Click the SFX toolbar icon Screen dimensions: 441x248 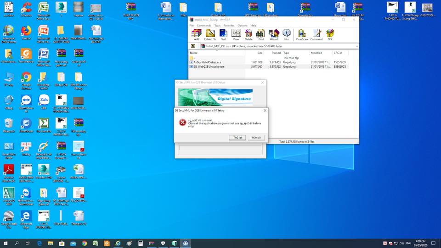click(330, 34)
